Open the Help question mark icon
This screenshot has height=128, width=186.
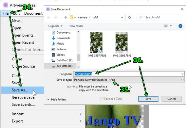(180, 26)
